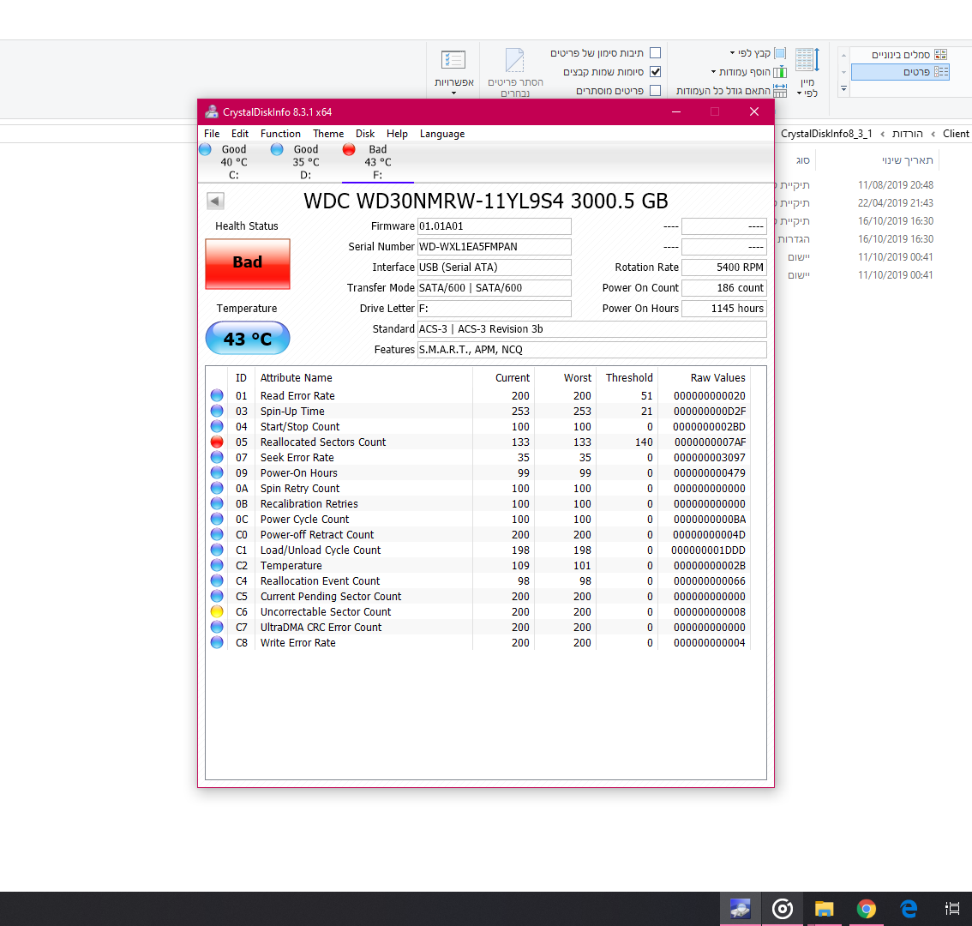
Task: Open the Group by dropdown in Explorer
Action: tap(758, 53)
